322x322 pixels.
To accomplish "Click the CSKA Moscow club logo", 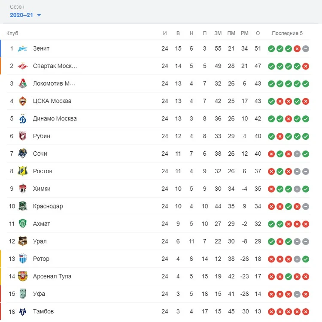I will click(x=22, y=101).
